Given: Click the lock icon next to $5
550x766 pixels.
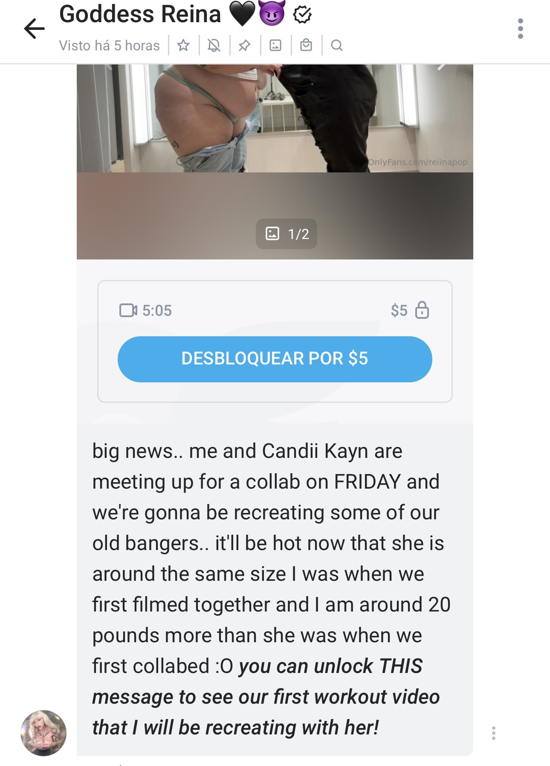Looking at the screenshot, I should [x=422, y=310].
